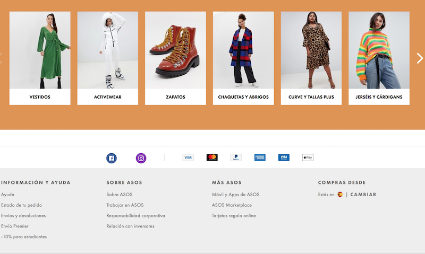This screenshot has height=254, width=425.
Task: Click the PayPal payment icon
Action: [x=236, y=157]
